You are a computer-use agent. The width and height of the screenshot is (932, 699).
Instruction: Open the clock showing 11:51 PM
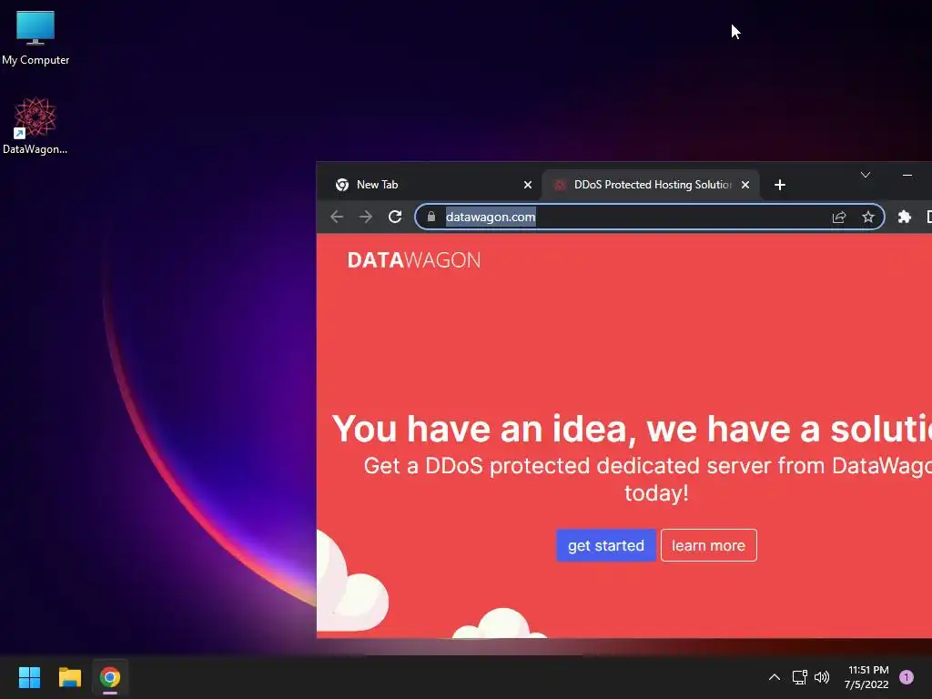(x=866, y=677)
